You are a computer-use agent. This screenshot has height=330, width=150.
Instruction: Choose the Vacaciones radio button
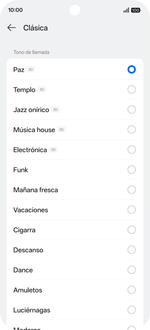click(x=131, y=210)
